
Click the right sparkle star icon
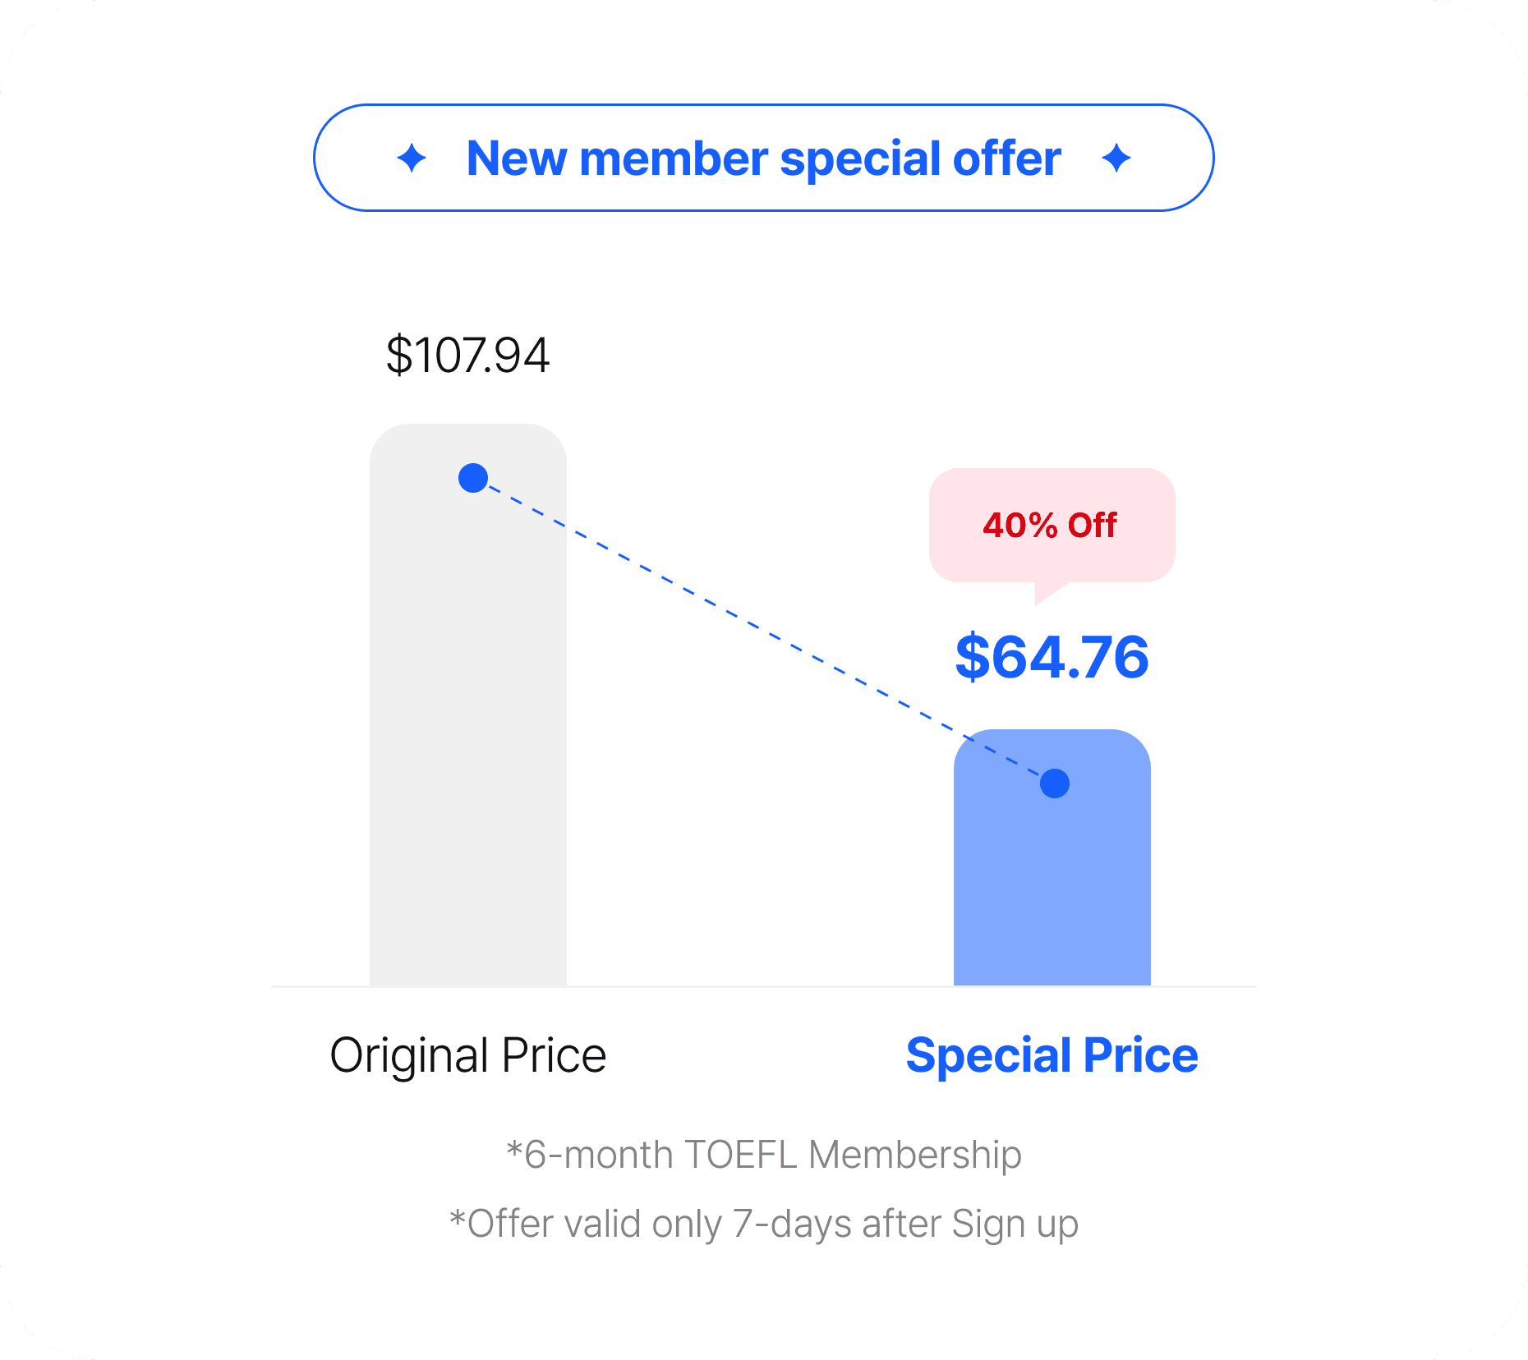pyautogui.click(x=1116, y=158)
